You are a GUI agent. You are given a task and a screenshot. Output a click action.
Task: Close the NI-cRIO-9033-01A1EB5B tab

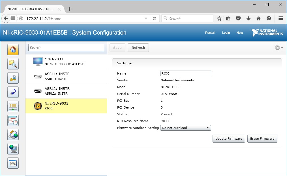click(x=59, y=9)
